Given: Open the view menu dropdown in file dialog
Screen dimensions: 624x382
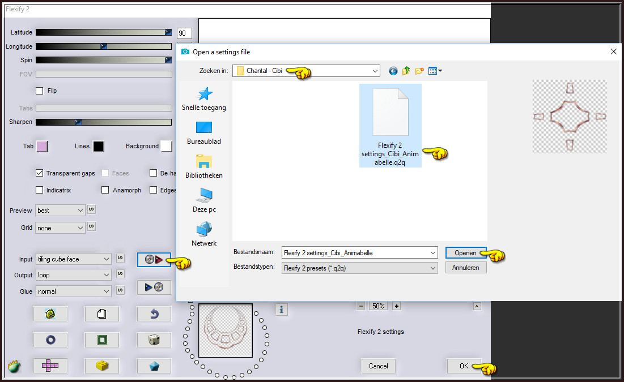Looking at the screenshot, I should [x=435, y=71].
